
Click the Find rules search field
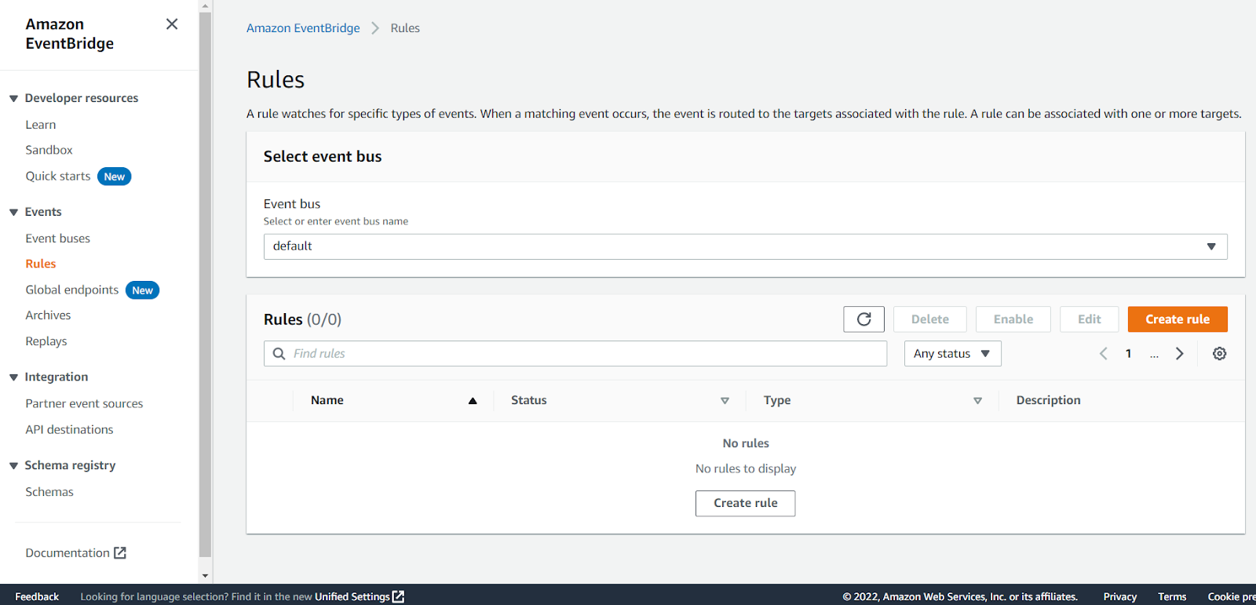[x=581, y=354]
